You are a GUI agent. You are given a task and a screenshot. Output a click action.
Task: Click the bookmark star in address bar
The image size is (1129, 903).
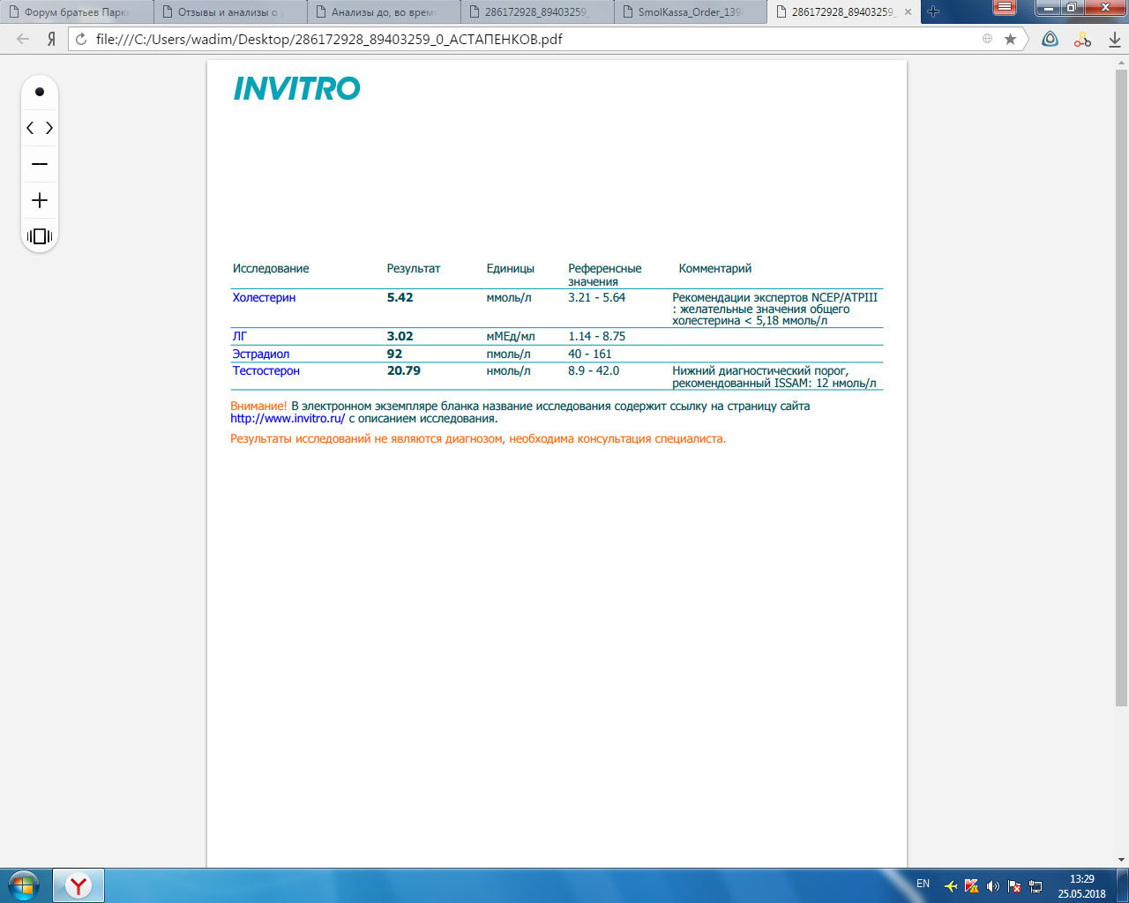(x=1011, y=39)
